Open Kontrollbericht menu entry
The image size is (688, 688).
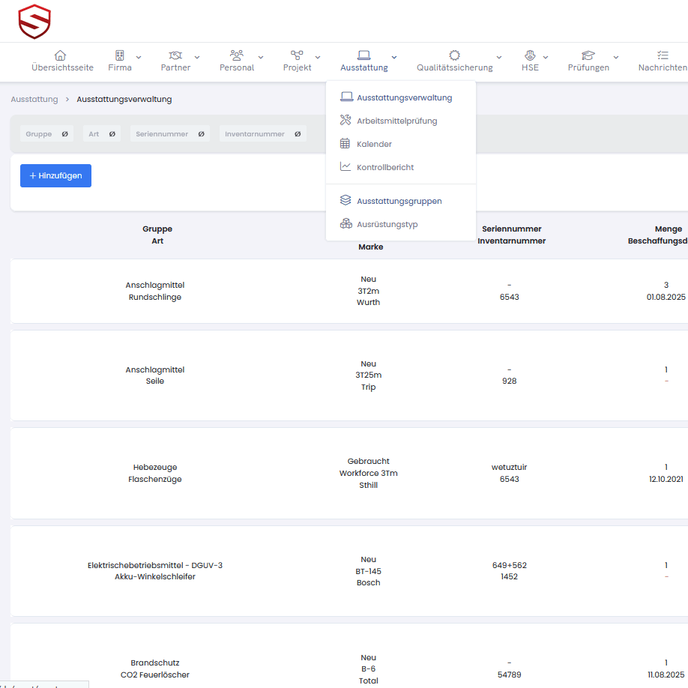pyautogui.click(x=385, y=167)
